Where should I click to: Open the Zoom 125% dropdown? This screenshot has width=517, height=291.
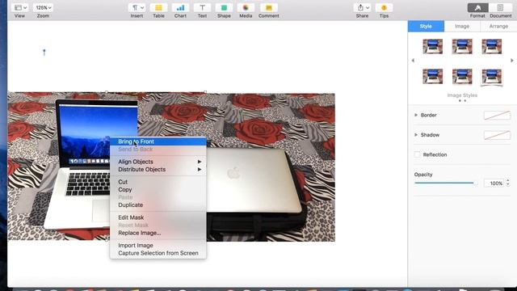[x=43, y=7]
